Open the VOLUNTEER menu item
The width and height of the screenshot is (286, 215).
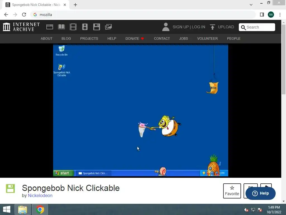[208, 39]
